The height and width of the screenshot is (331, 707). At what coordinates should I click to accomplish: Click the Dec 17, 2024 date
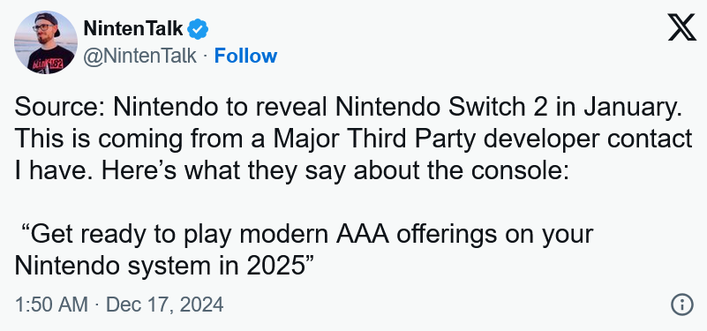pos(164,305)
